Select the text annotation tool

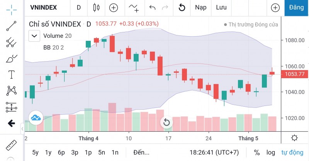(12, 75)
